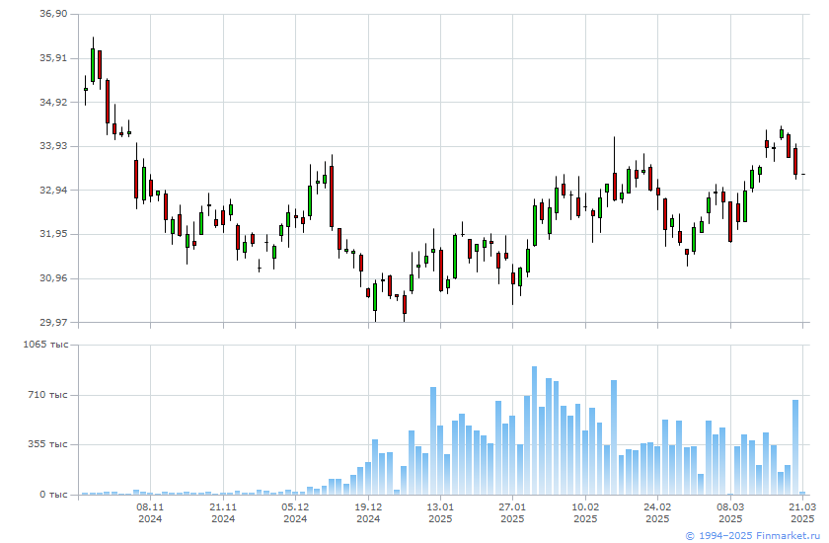Click the 1065 тыс volume label
This screenshot has height=543, width=829.
(x=46, y=345)
